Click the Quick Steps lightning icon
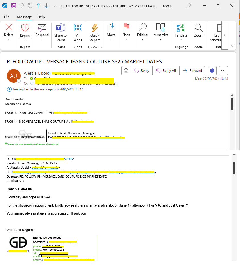 click(95, 28)
